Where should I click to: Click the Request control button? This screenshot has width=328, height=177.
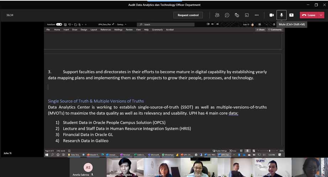click(188, 15)
